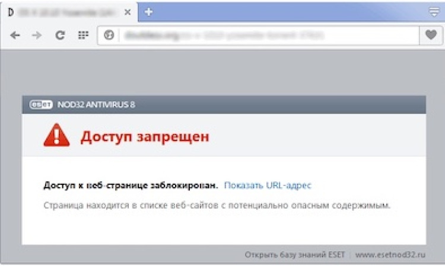
Task: Click the Страница находится в списке description
Action: click(217, 205)
